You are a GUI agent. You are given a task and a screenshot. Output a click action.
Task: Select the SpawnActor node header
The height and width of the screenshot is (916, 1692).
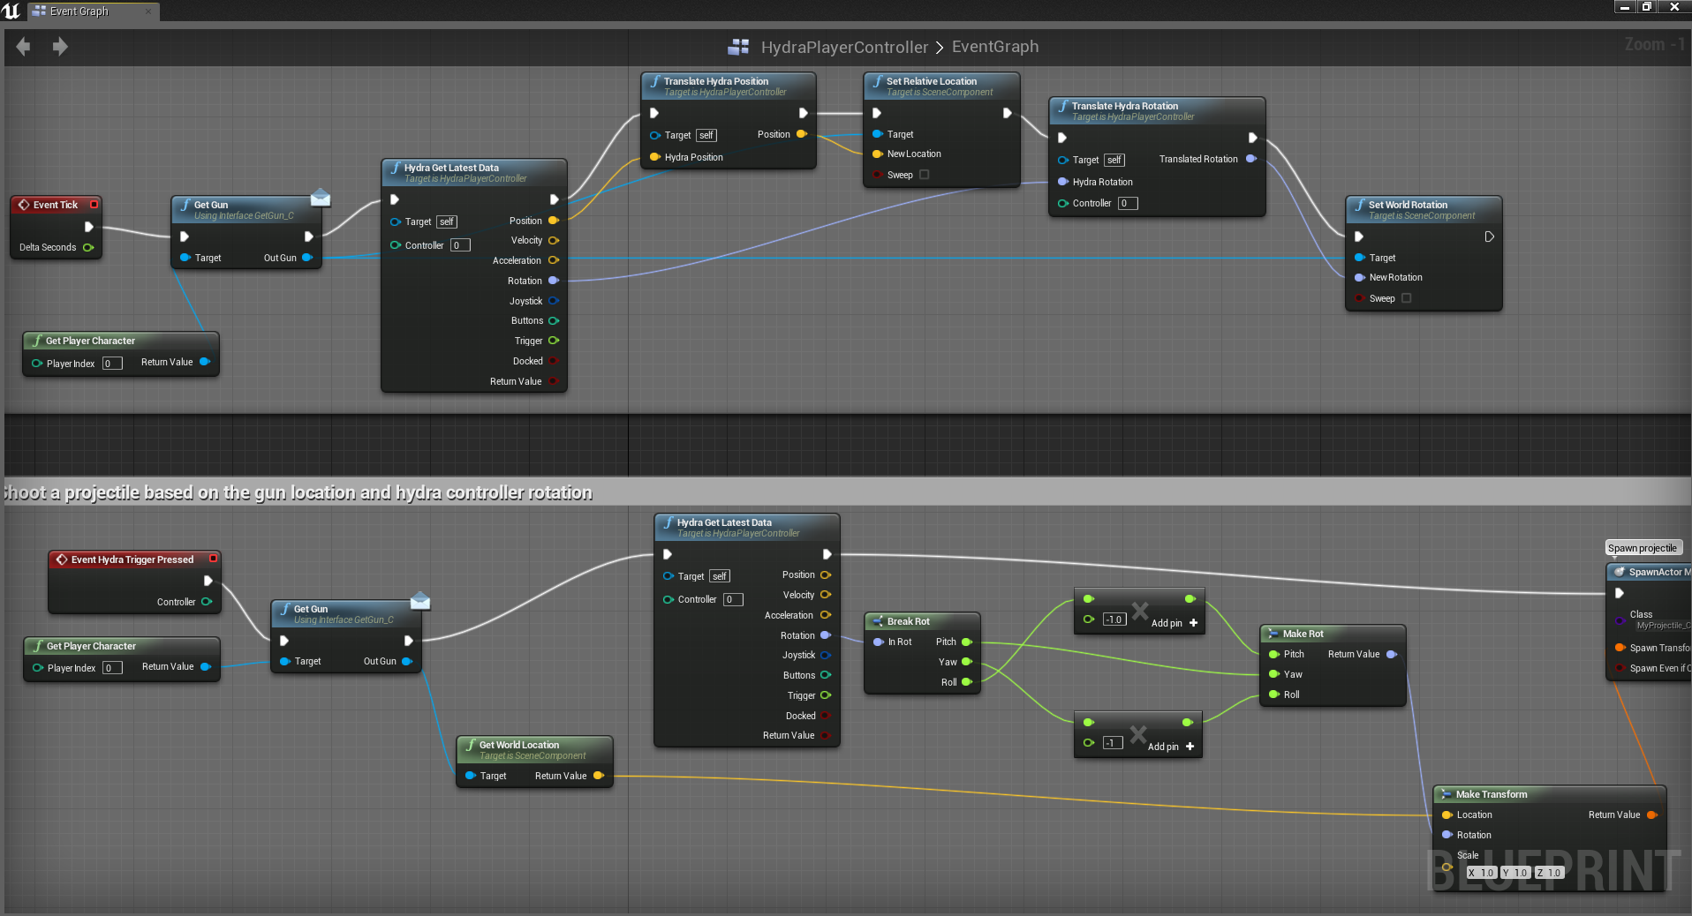click(x=1650, y=572)
